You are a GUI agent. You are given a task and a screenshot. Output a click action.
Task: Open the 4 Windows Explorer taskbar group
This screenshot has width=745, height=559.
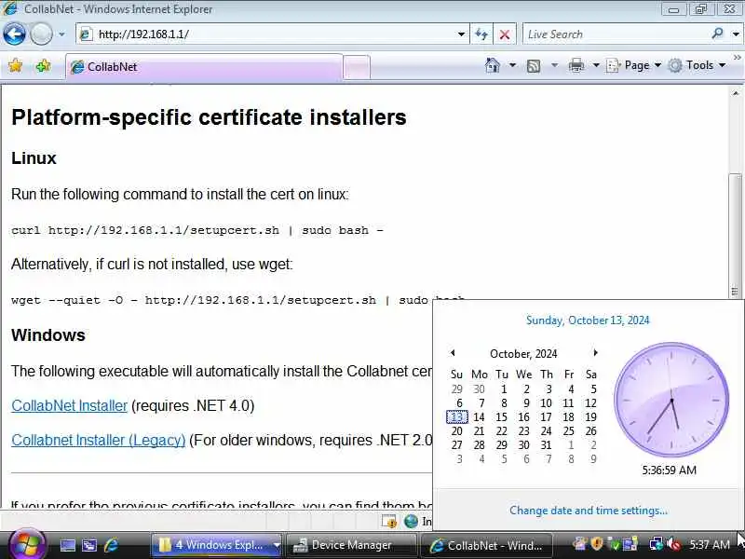(x=216, y=545)
